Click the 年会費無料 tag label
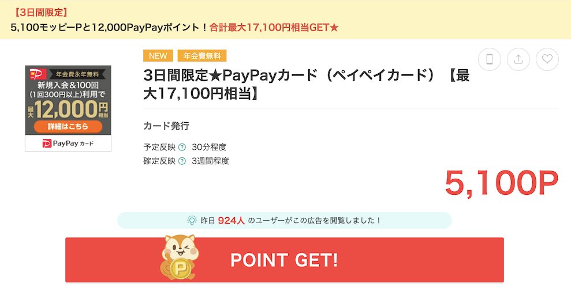 [202, 56]
